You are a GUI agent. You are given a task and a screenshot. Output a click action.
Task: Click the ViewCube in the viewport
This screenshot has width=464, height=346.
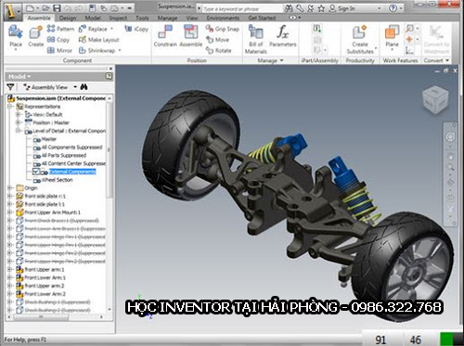(435, 100)
